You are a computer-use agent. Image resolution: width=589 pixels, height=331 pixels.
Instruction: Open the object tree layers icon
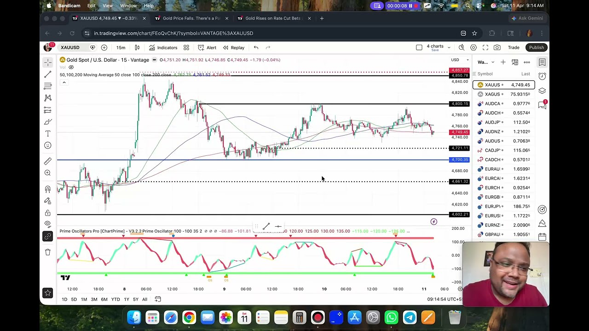[542, 91]
